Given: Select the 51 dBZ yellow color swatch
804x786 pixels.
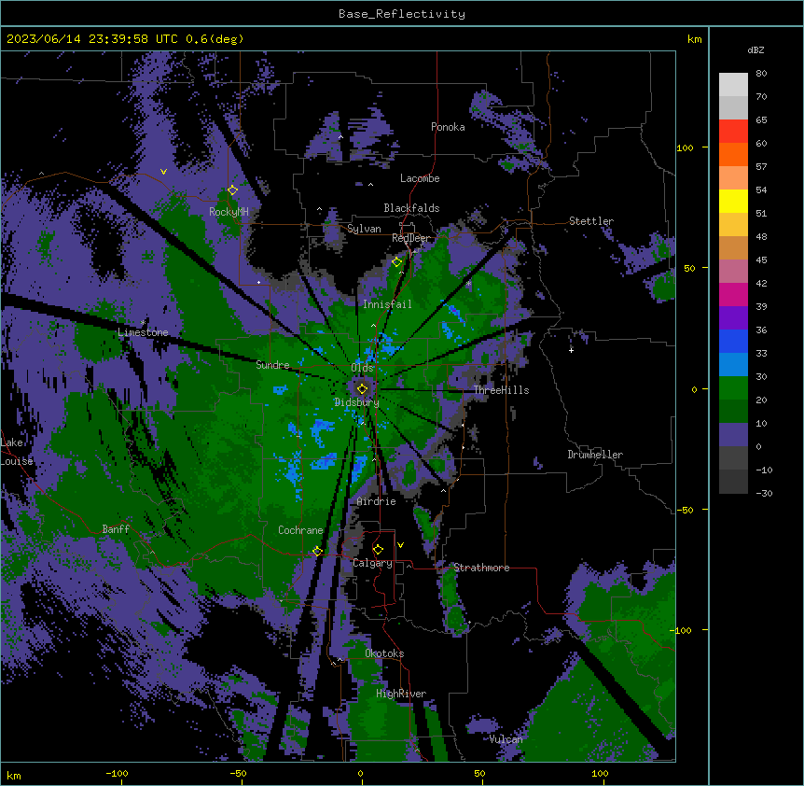Looking at the screenshot, I should 733,201.
